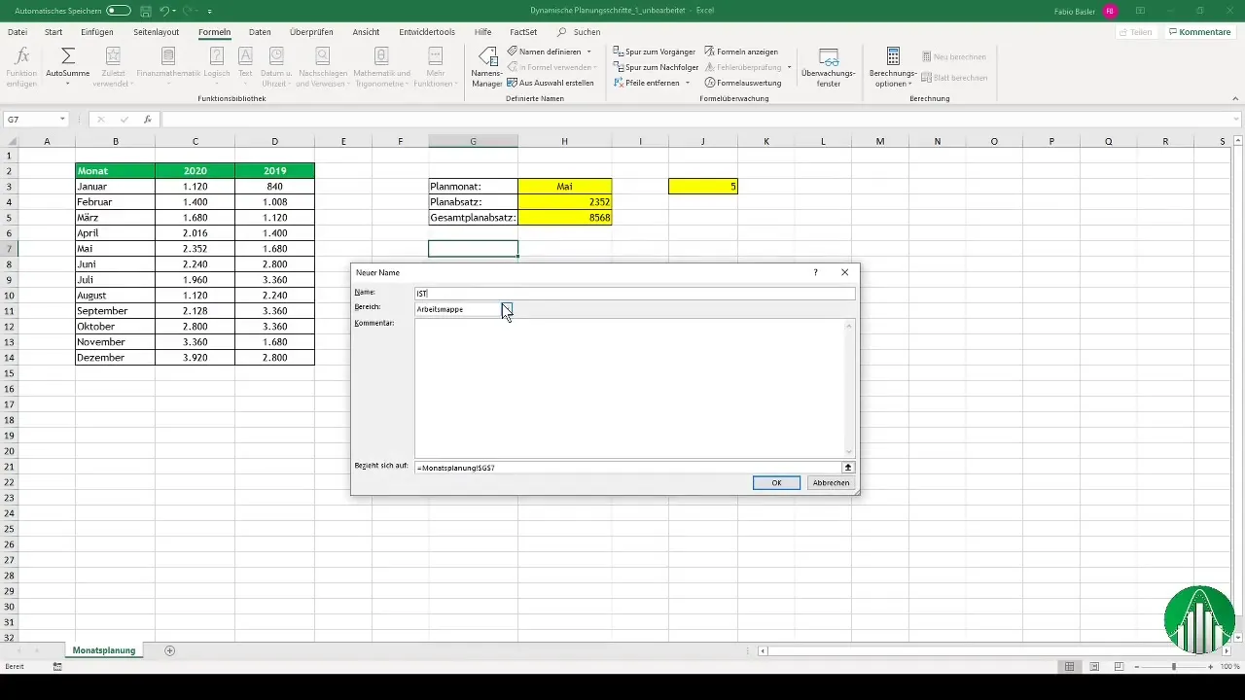Click Aus Auswahl erstellen

coord(551,84)
